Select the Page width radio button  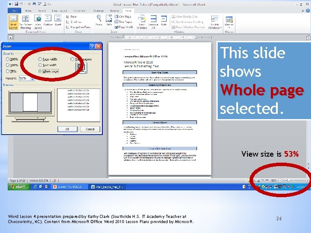coord(40,59)
